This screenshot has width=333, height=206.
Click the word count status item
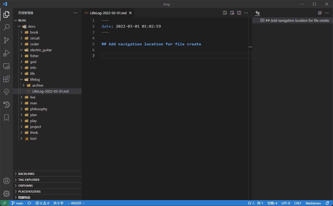pyautogui.click(x=58, y=203)
